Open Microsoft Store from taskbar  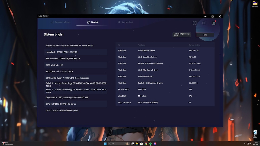141,144
